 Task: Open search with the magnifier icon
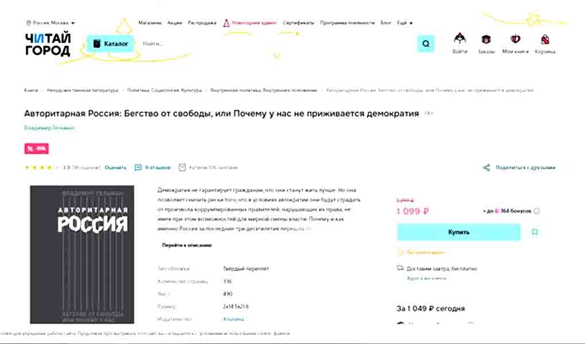coord(424,42)
